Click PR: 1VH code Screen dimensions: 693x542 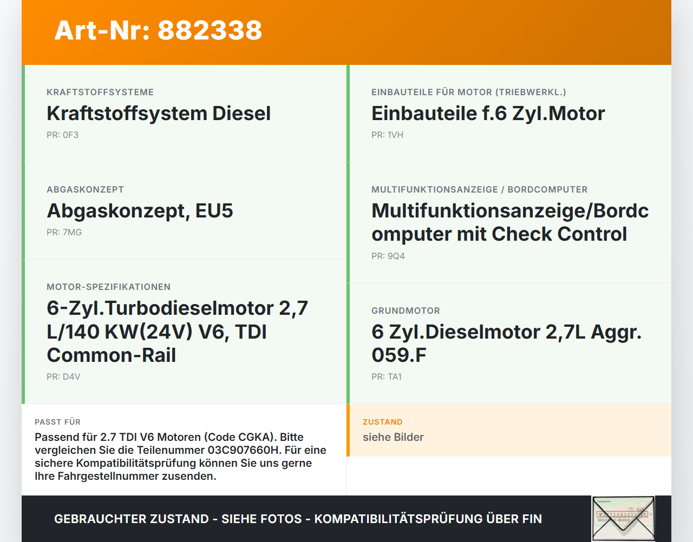pos(387,135)
